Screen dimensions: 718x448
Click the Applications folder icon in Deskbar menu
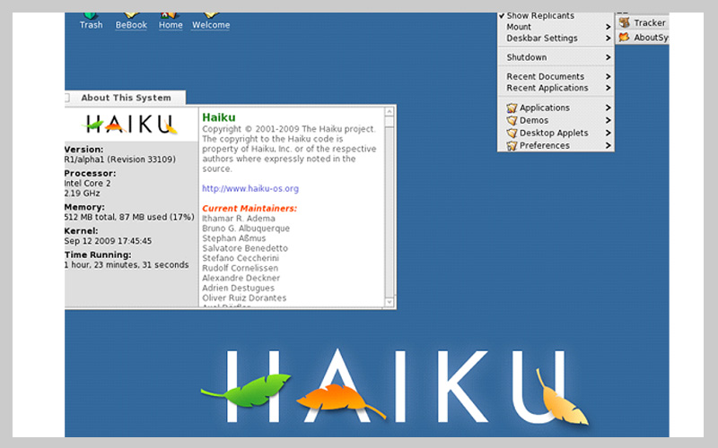click(x=512, y=108)
